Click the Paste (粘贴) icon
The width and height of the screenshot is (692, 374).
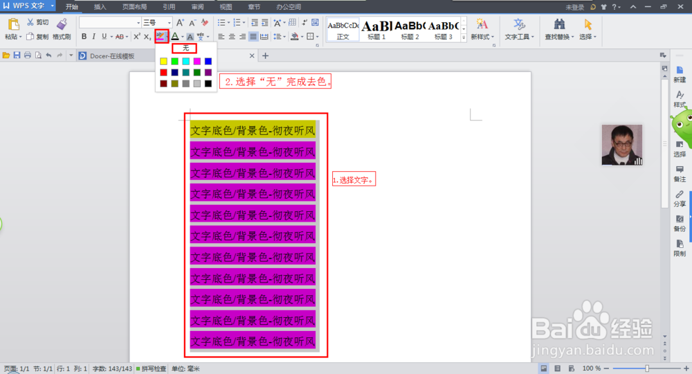[x=13, y=24]
